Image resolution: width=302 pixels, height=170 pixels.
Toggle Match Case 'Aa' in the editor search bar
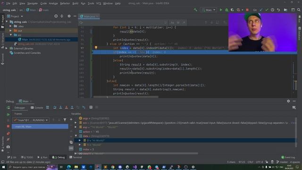[172, 23]
